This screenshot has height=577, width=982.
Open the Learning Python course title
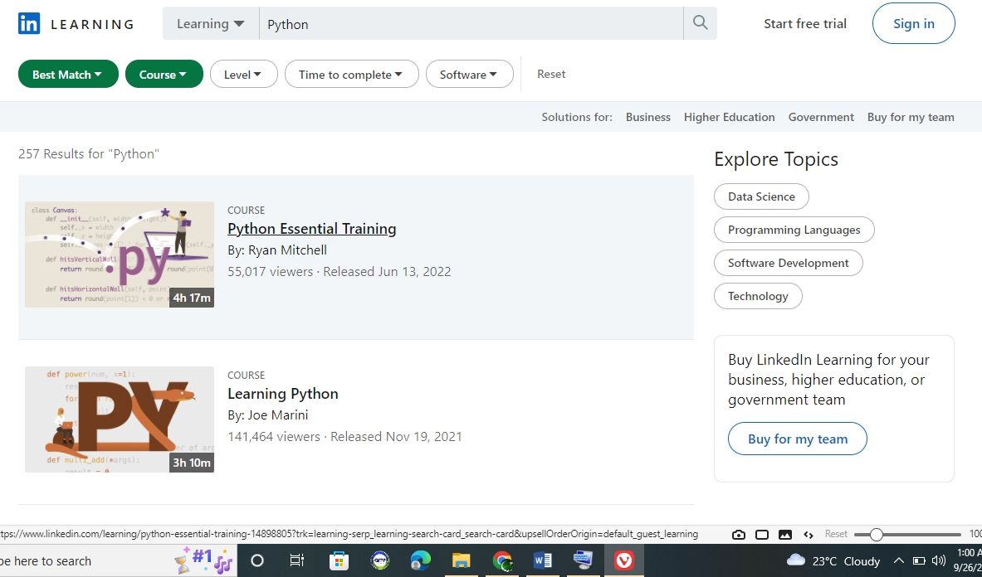282,394
